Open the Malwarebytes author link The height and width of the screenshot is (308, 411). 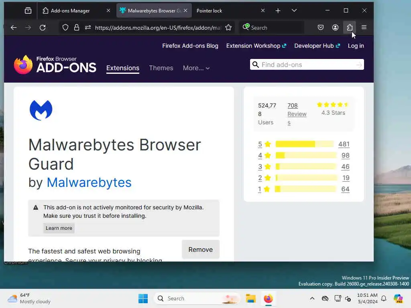[x=89, y=182]
